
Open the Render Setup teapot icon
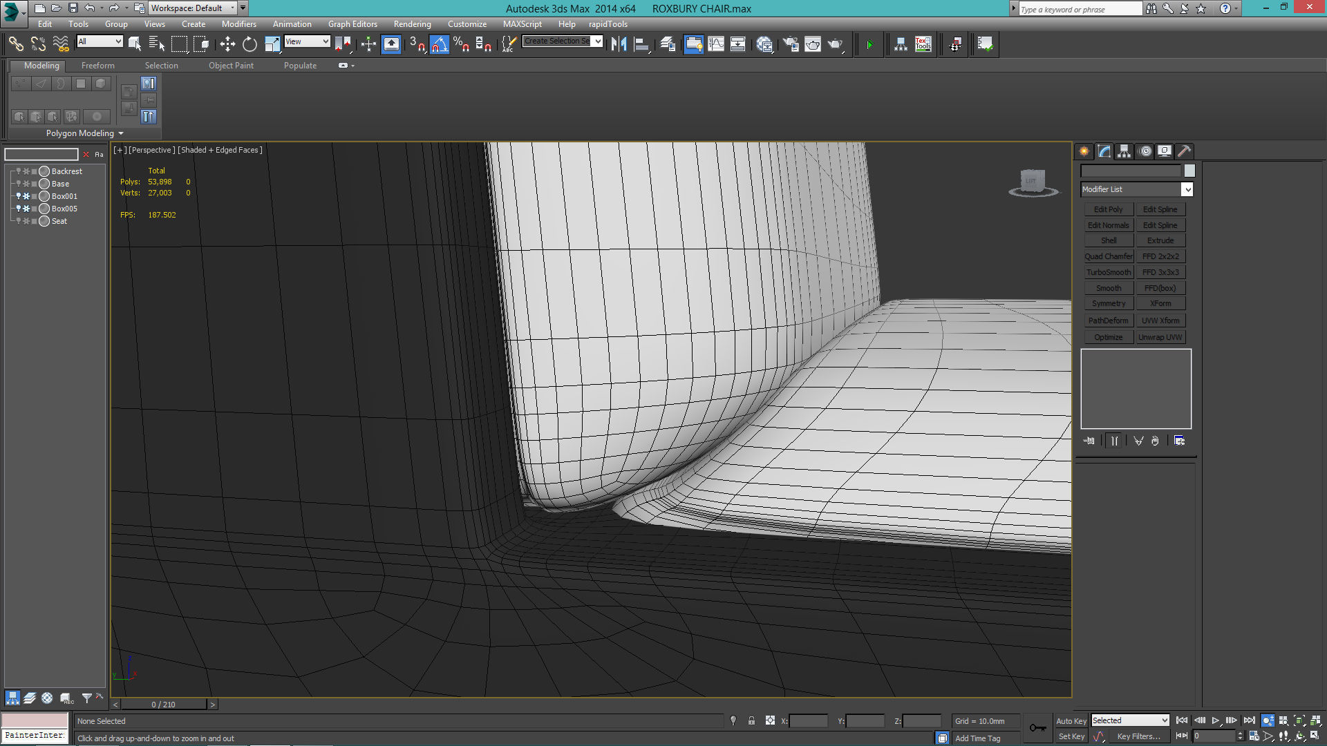coord(790,44)
